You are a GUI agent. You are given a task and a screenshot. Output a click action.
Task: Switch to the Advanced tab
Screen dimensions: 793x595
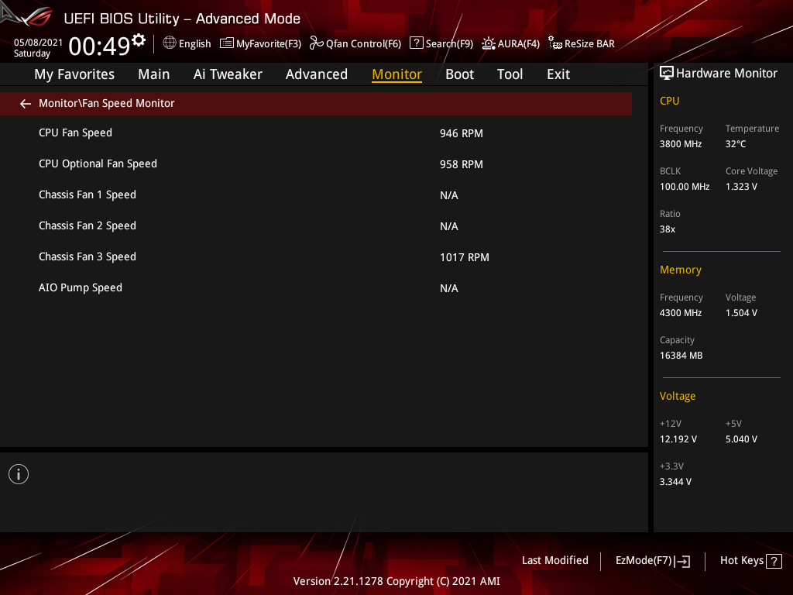pos(317,74)
